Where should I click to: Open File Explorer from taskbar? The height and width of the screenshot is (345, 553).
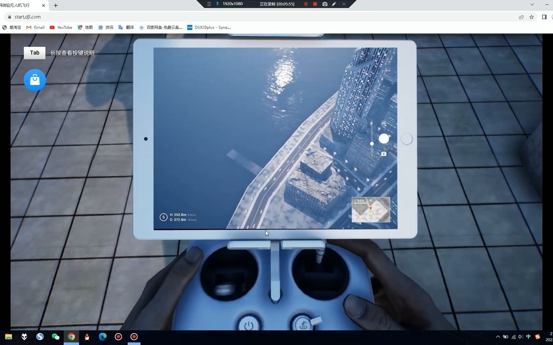tap(9, 337)
